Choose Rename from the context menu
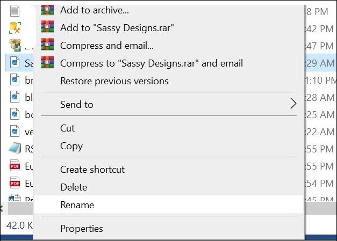The width and height of the screenshot is (337, 241). (x=77, y=205)
